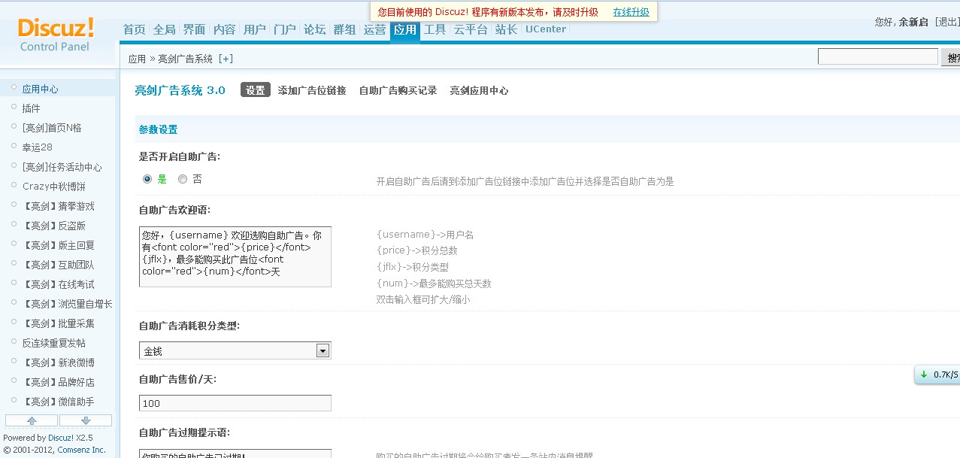Open the 运营 top menu
Image resolution: width=960 pixels, height=458 pixels.
[375, 29]
